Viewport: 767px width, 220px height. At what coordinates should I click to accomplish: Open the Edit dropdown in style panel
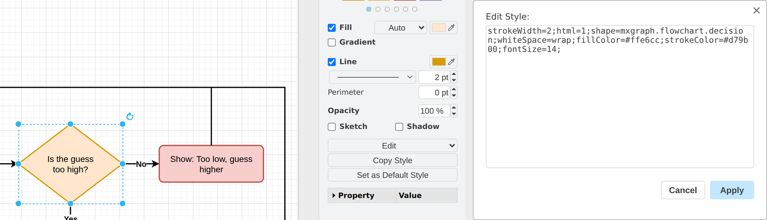pyautogui.click(x=392, y=146)
